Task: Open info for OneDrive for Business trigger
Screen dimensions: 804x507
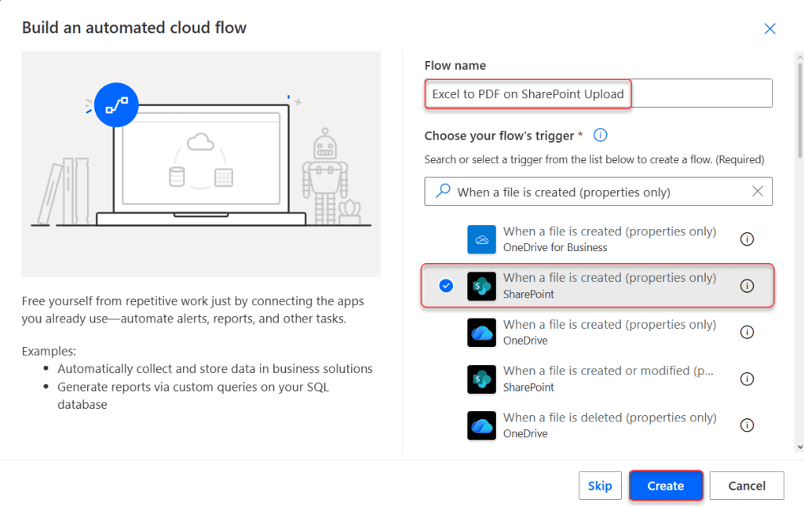Action: (747, 239)
